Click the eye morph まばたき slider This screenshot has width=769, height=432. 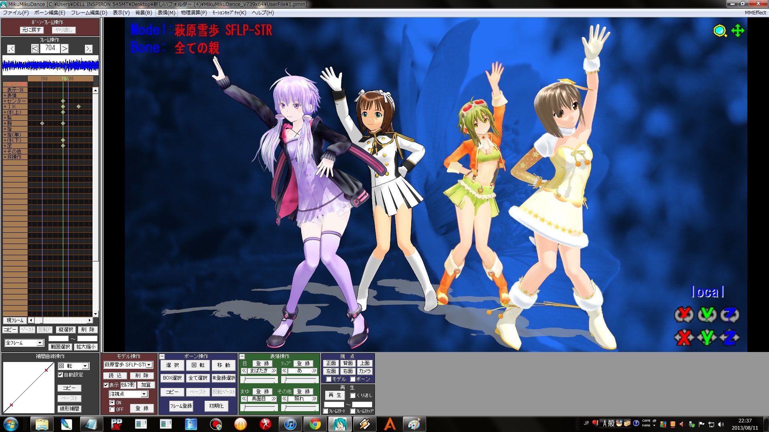(259, 379)
